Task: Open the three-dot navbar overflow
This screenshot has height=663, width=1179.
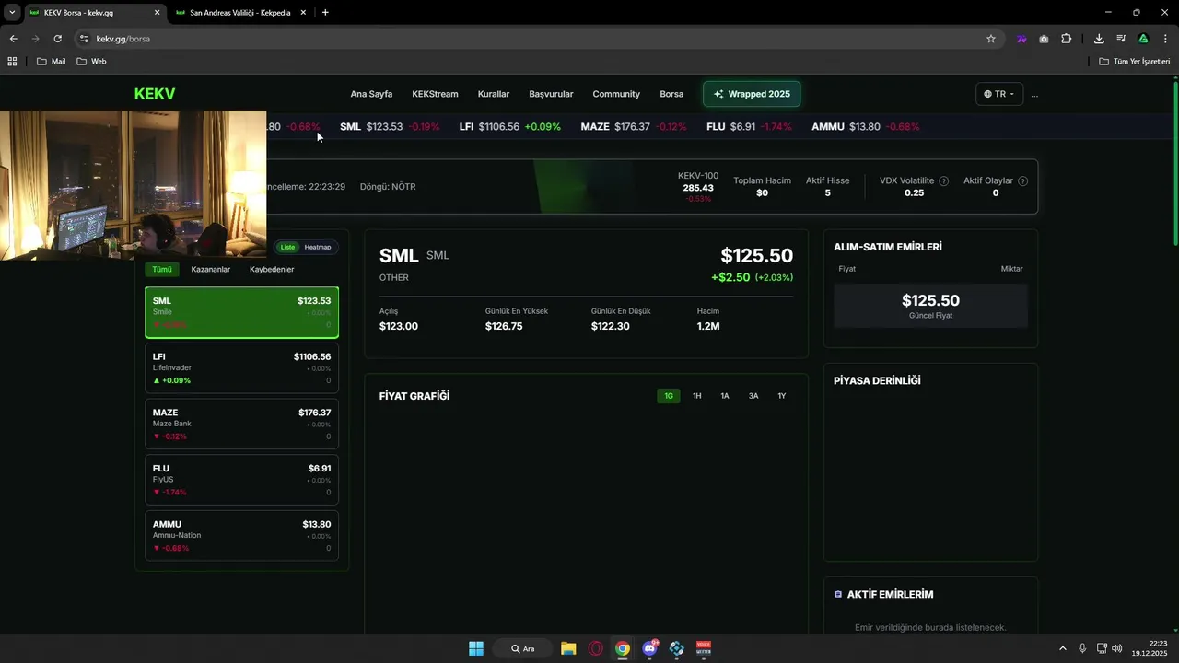Action: point(1034,94)
